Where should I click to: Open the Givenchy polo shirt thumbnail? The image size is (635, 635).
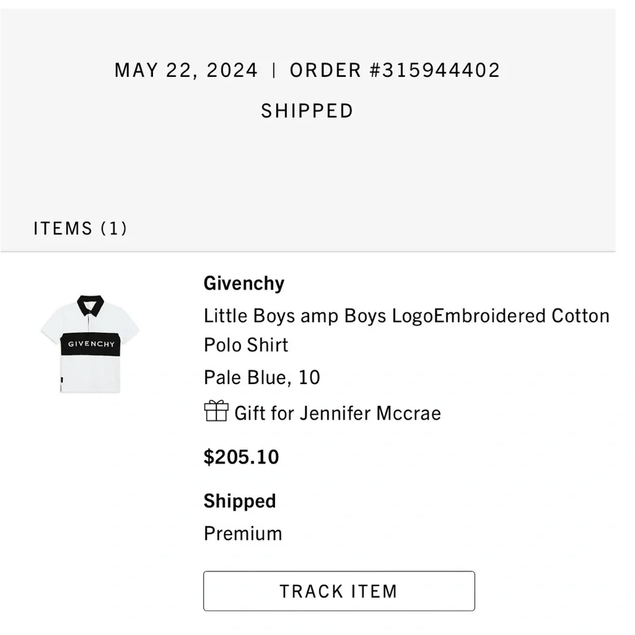[x=90, y=344]
